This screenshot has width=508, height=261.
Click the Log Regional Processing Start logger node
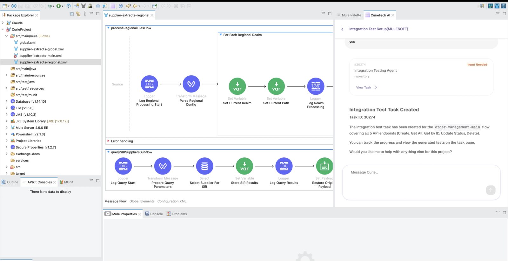point(149,84)
